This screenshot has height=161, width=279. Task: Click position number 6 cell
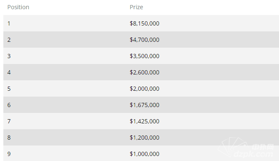[9, 105]
